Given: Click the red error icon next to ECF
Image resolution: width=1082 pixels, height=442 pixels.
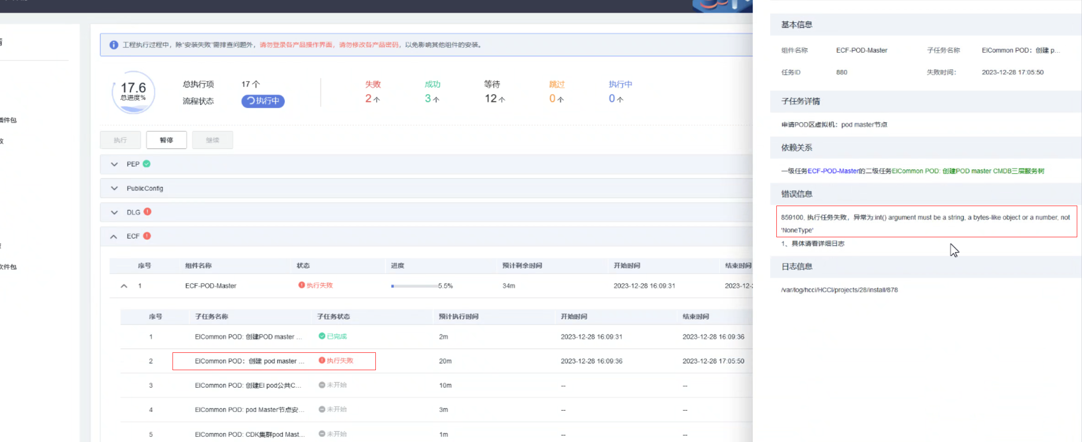Looking at the screenshot, I should click(x=147, y=236).
